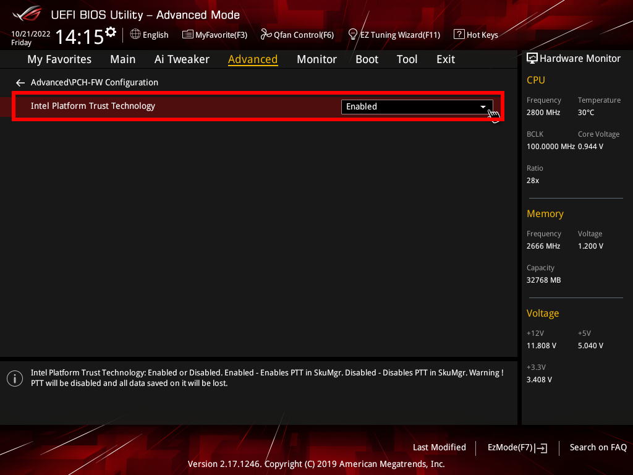Click the info icon beside help text

15,379
